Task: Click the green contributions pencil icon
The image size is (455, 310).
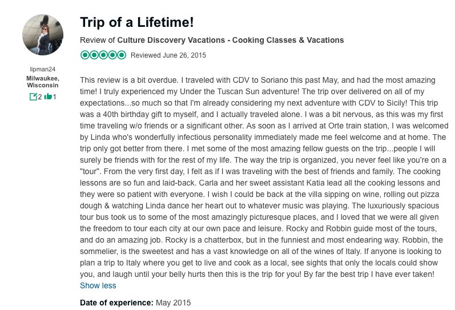Action: 33,96
